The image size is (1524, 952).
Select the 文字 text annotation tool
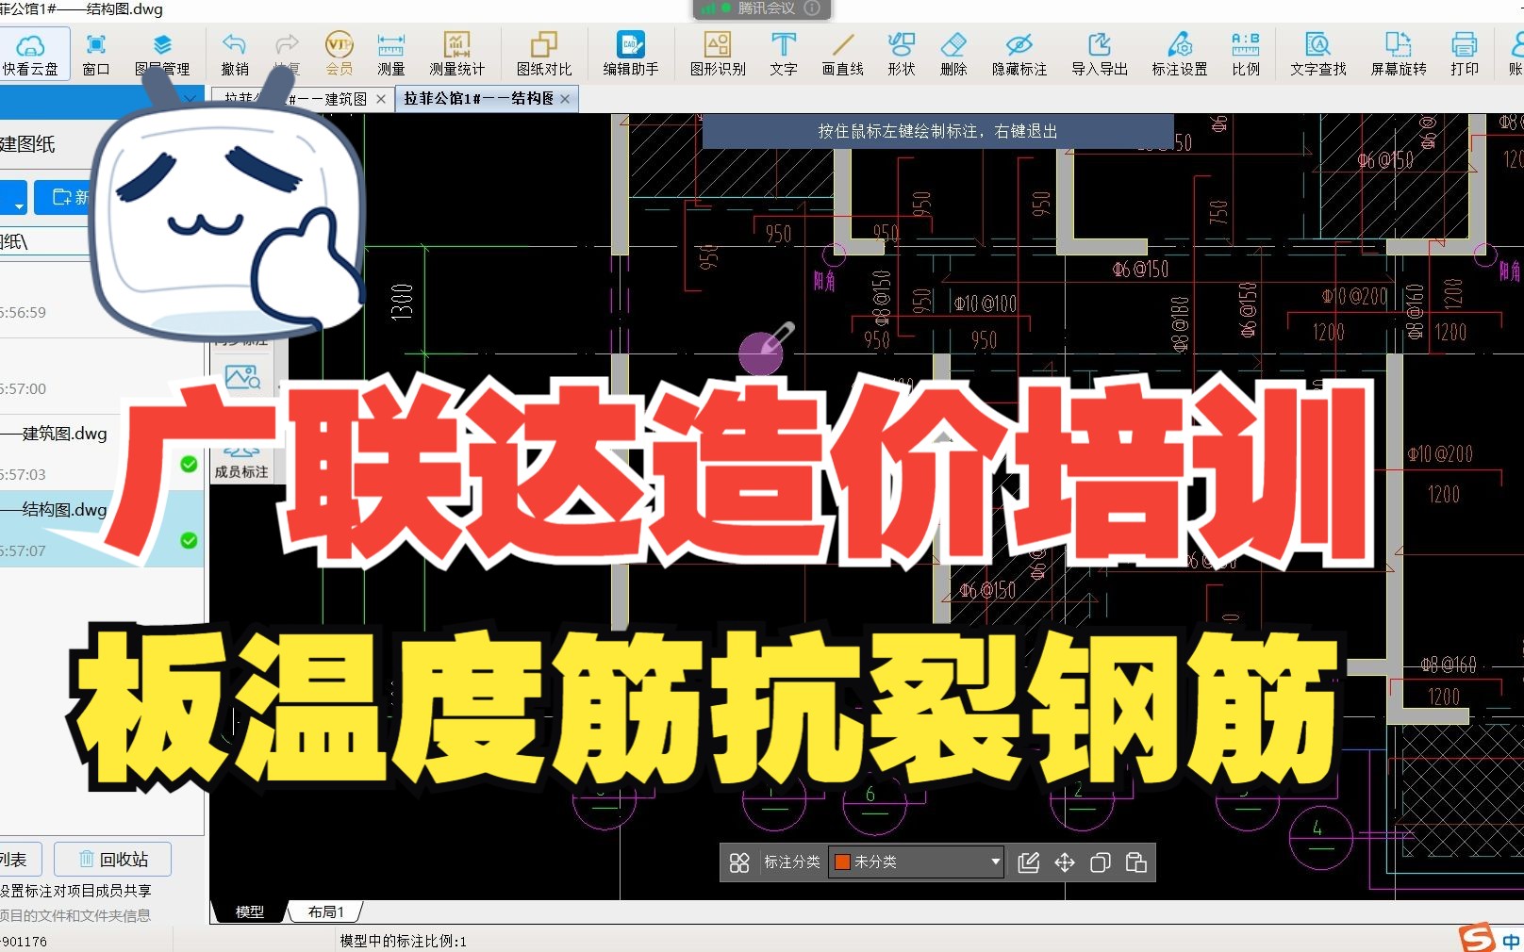[x=783, y=54]
